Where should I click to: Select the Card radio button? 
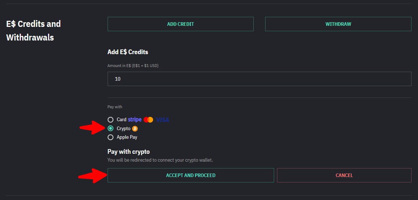coord(111,120)
